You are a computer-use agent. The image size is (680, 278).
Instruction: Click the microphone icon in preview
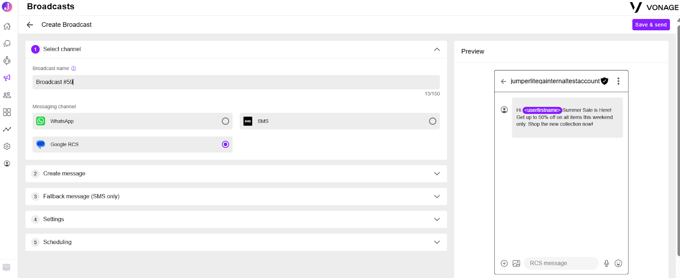pyautogui.click(x=606, y=263)
